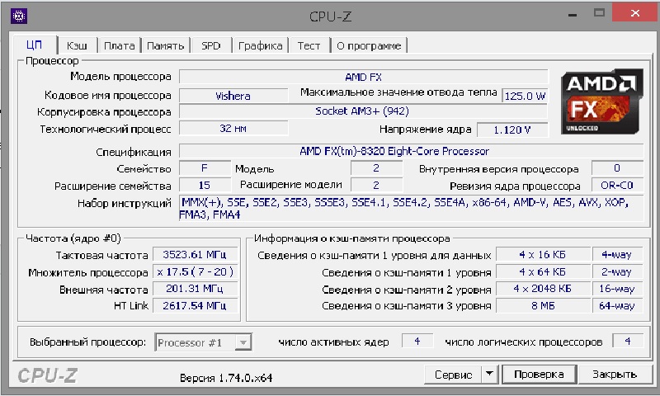The image size is (660, 396).
Task: Click the CPU-Z app icon in title bar
Action: (x=19, y=16)
